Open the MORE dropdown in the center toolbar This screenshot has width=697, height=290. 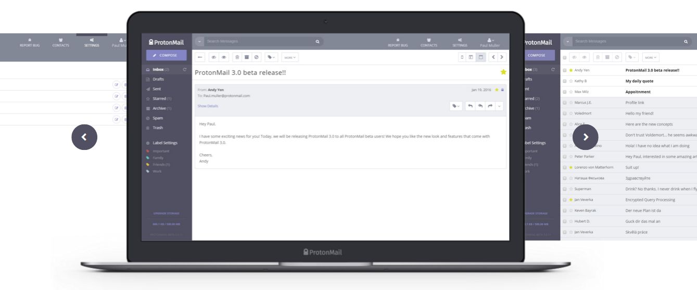289,57
